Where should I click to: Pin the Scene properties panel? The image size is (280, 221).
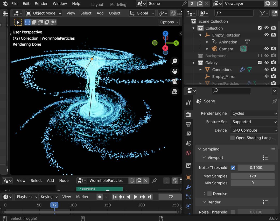pyautogui.click(x=274, y=101)
